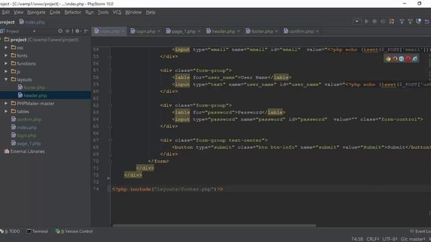The width and height of the screenshot is (431, 242).
Task: Close the confirm.php tab
Action: click(x=317, y=32)
